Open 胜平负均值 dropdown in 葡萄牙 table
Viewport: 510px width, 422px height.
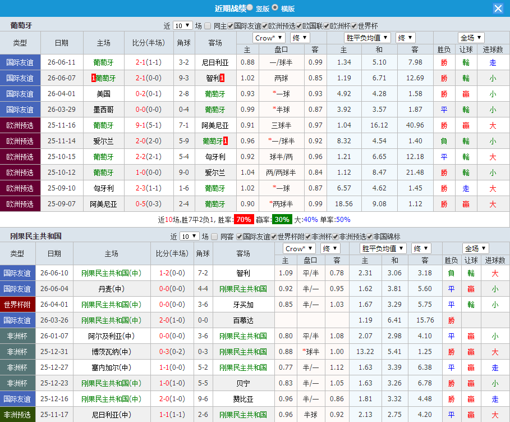pos(367,38)
